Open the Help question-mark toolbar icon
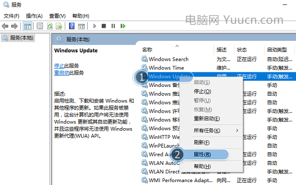This screenshot has width=296, height=185. (x=72, y=26)
